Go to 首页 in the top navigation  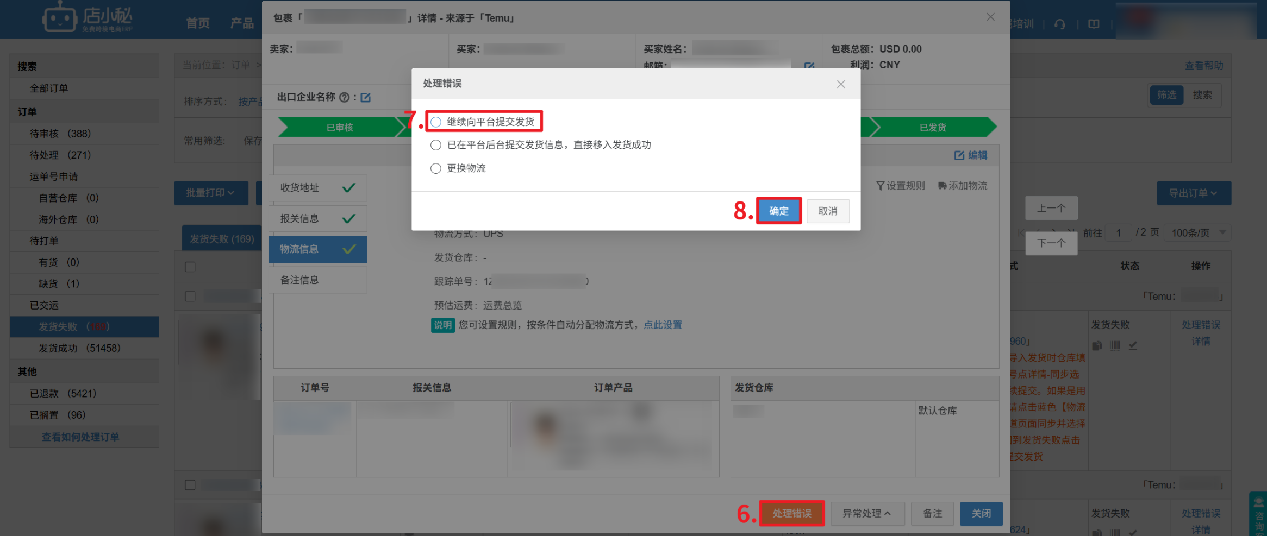198,23
